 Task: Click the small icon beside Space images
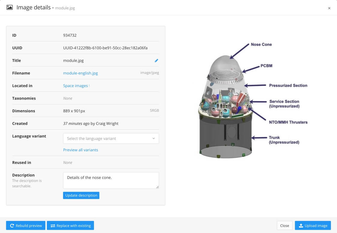[89, 85]
